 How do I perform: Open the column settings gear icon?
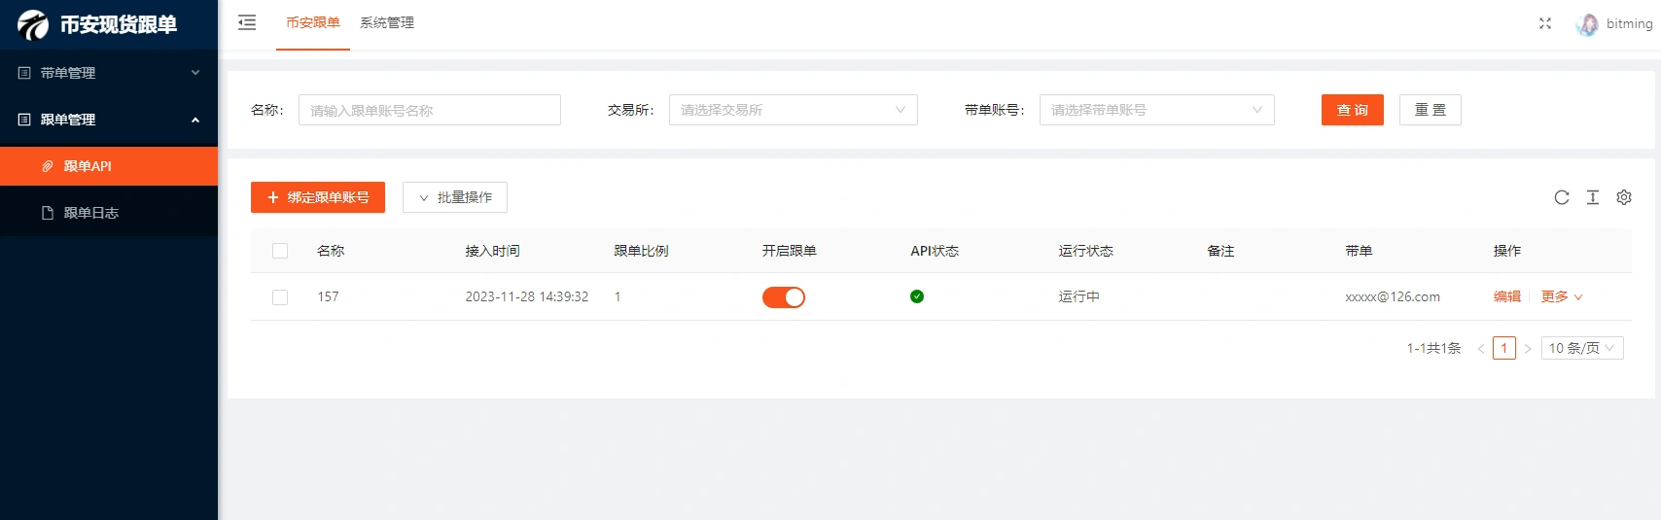1624,197
